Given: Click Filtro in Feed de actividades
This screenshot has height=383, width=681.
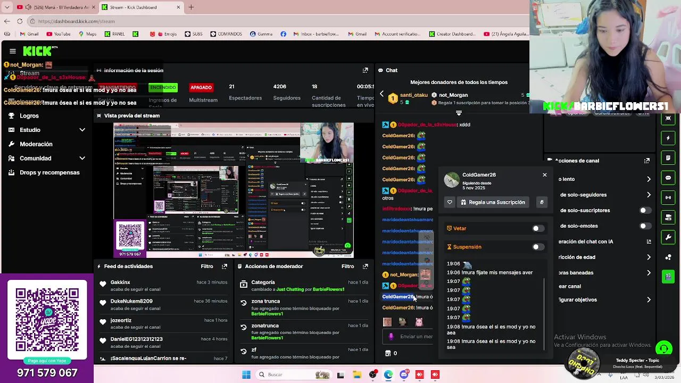Looking at the screenshot, I should click(207, 267).
